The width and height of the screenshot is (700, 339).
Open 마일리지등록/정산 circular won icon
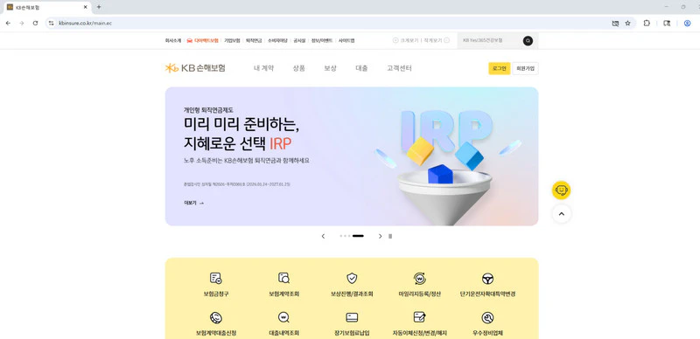(x=420, y=279)
